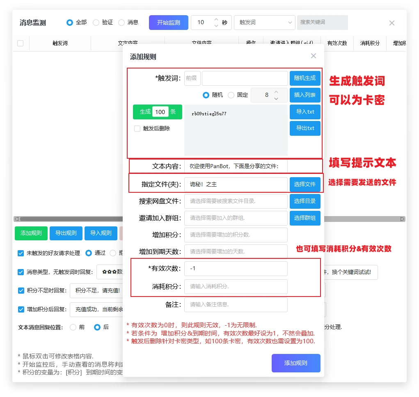The height and width of the screenshot is (397, 419).
Task: Click 插入列表 to insert trigger words
Action: pyautogui.click(x=305, y=95)
